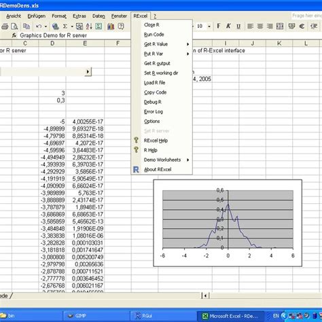322x322 pixels.
Task: Select column K header
Action: 279,43
